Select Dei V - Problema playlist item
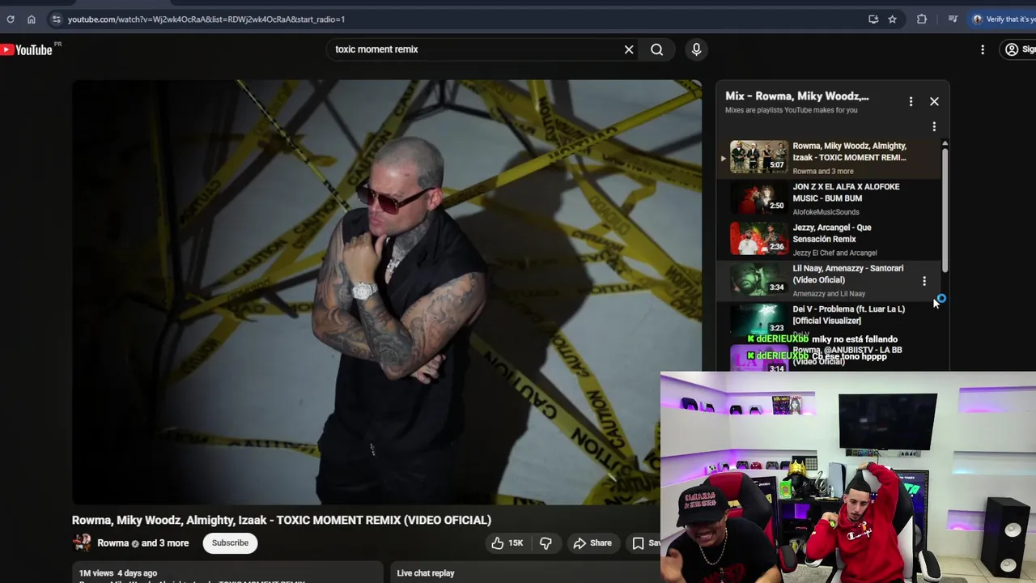This screenshot has height=583, width=1036. tap(830, 319)
